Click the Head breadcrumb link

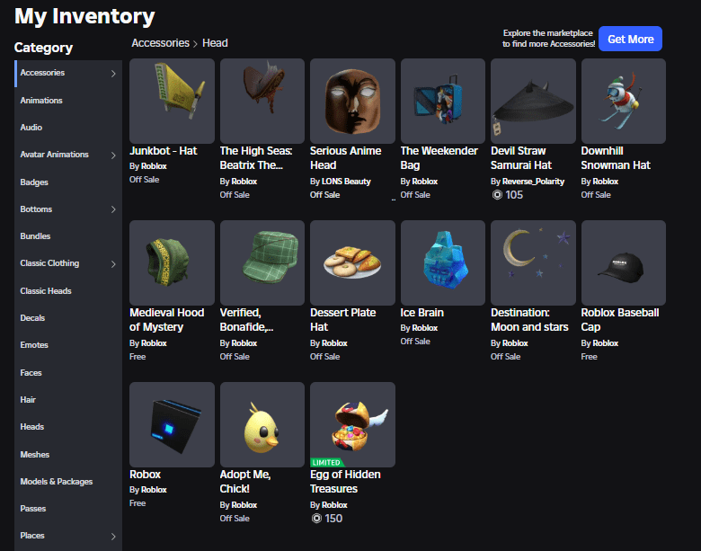pyautogui.click(x=215, y=43)
